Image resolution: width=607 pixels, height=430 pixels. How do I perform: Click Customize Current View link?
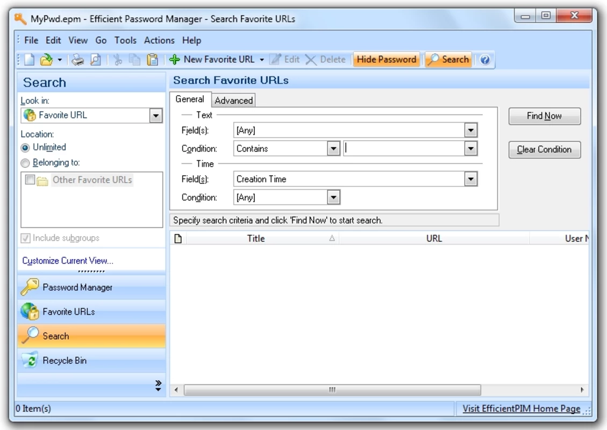68,261
